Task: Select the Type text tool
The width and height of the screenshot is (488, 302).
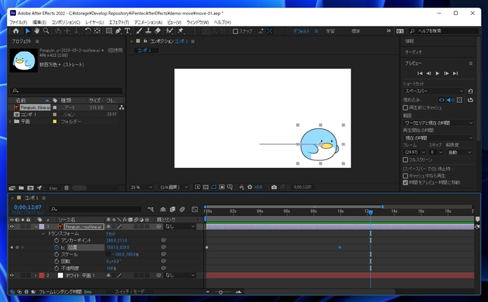Action: coord(127,31)
